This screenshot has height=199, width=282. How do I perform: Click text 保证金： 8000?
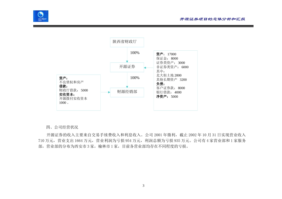[x=167, y=59]
